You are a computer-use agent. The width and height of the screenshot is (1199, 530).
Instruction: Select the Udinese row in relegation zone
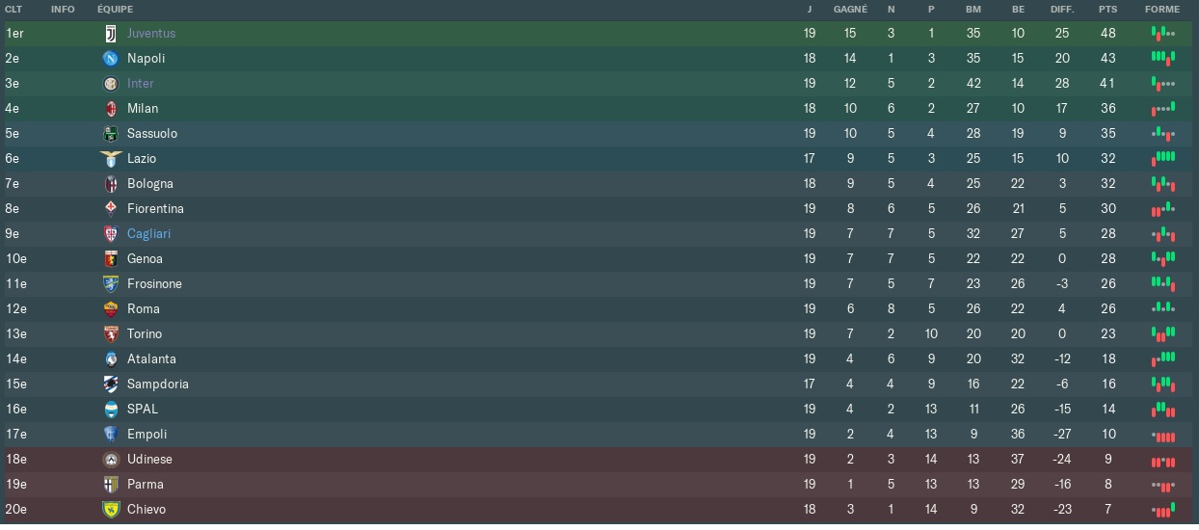click(599, 460)
